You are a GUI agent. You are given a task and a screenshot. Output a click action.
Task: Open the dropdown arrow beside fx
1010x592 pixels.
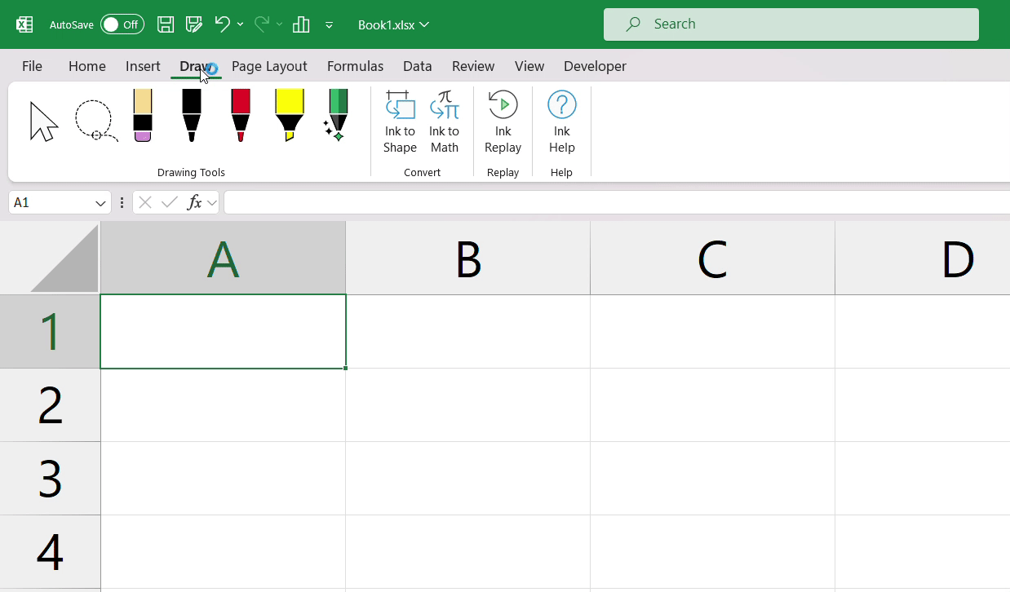(x=212, y=203)
